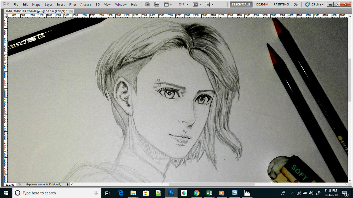Image resolution: width=353 pixels, height=198 pixels.
Task: Open the Filter menu
Action: [73, 4]
